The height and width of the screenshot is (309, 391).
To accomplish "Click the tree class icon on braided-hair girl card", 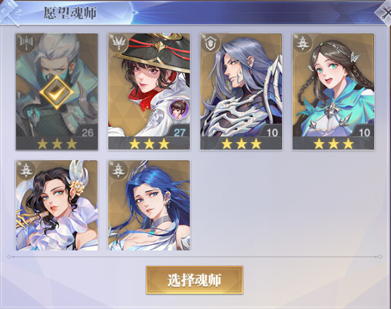I will [x=303, y=43].
